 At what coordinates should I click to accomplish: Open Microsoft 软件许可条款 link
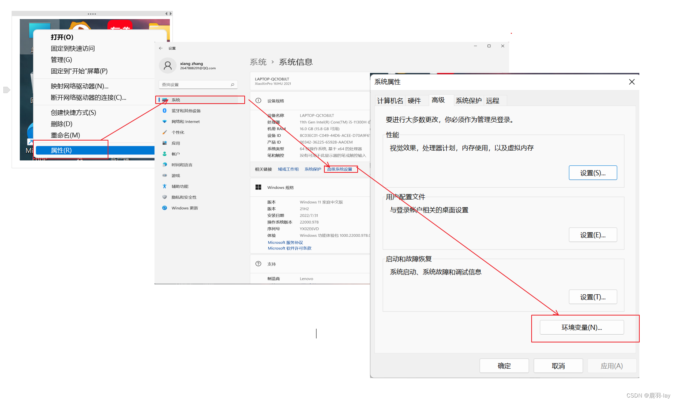290,248
